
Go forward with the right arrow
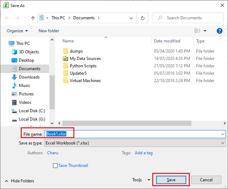click(x=18, y=18)
